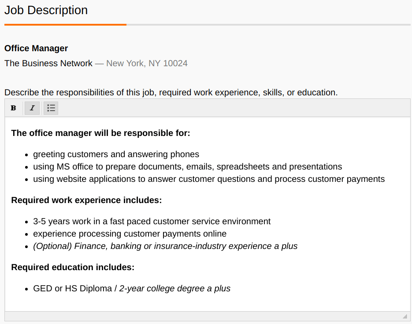
Task: Click the editor's bottom status bar
Action: [x=208, y=316]
